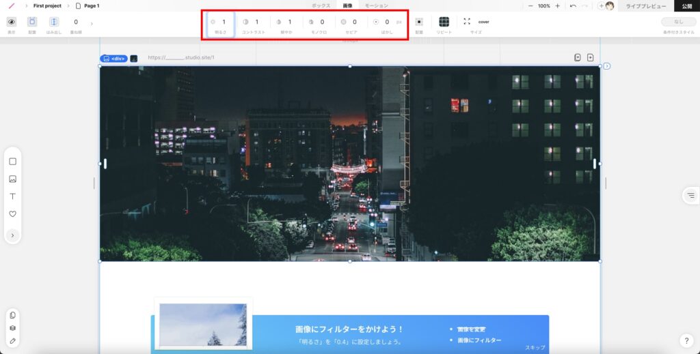Click the スキップ skip link in tutorial
The image size is (700, 354).
click(x=535, y=347)
